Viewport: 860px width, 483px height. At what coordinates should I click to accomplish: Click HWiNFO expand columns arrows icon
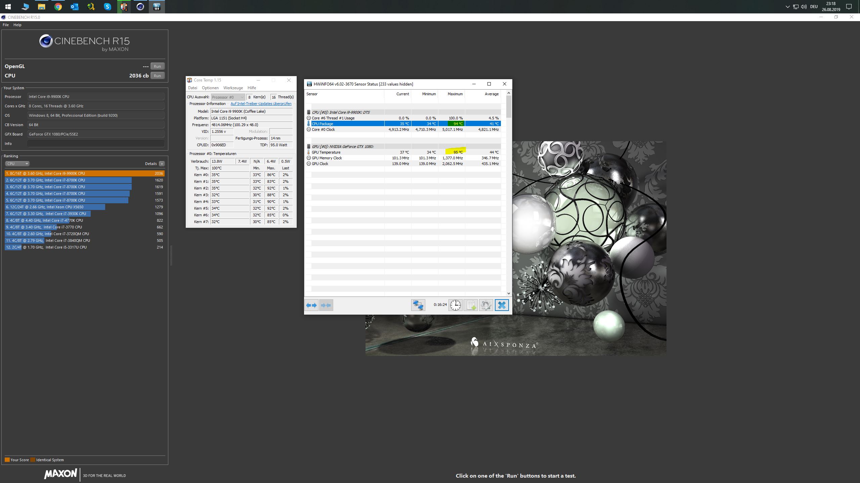pyautogui.click(x=311, y=305)
